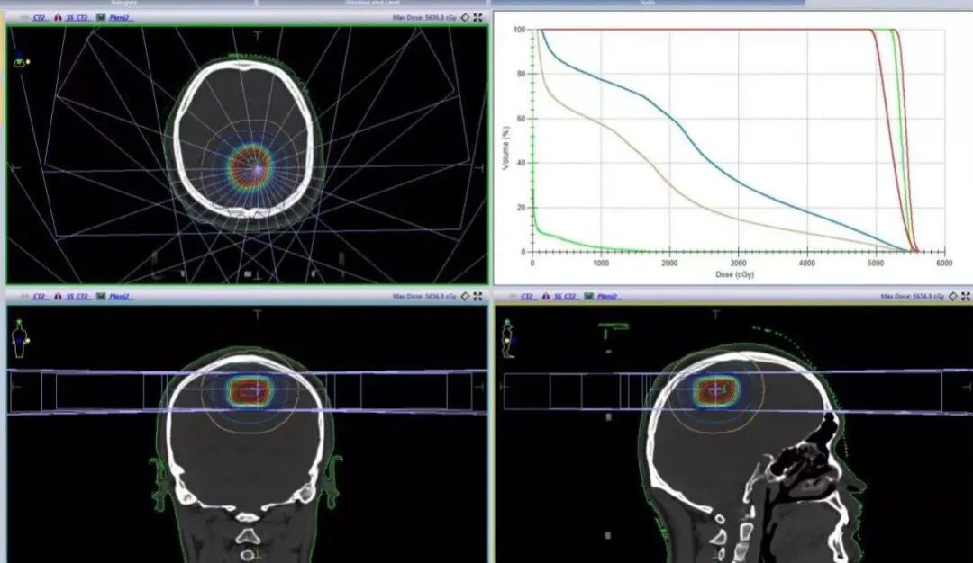
Task: Click the structure set icon in sagittal view header
Action: pos(546,297)
